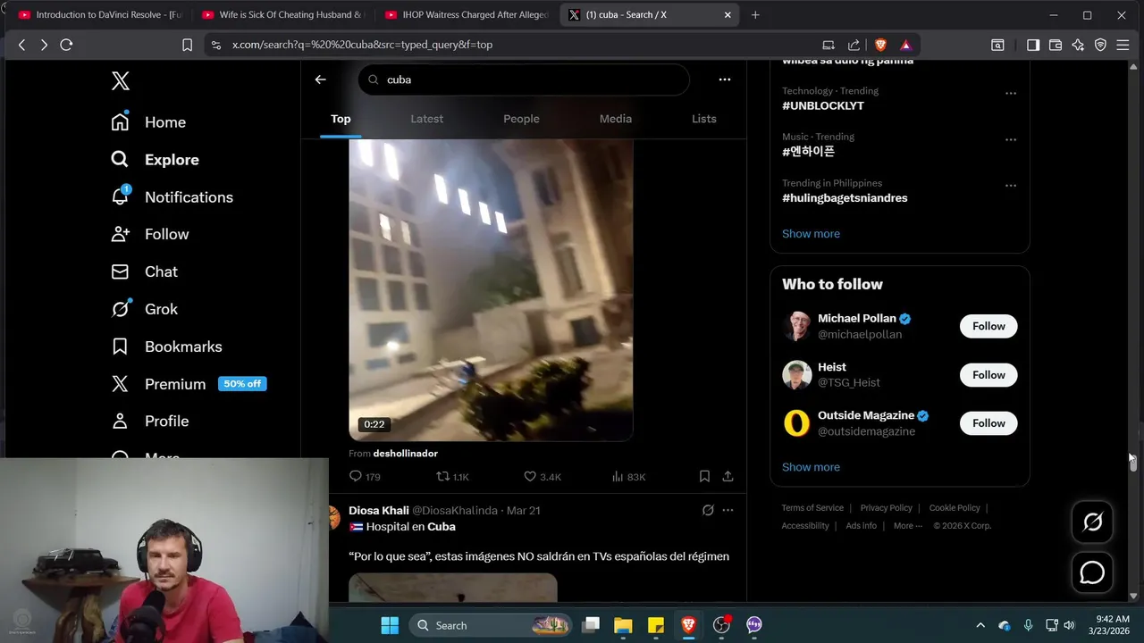Open more options for #hulingbagetsniandres trend
The width and height of the screenshot is (1144, 643).
1011,186
